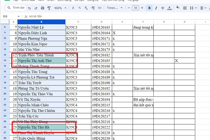Click cell Trần Thị Cúc

[x=41, y=116]
